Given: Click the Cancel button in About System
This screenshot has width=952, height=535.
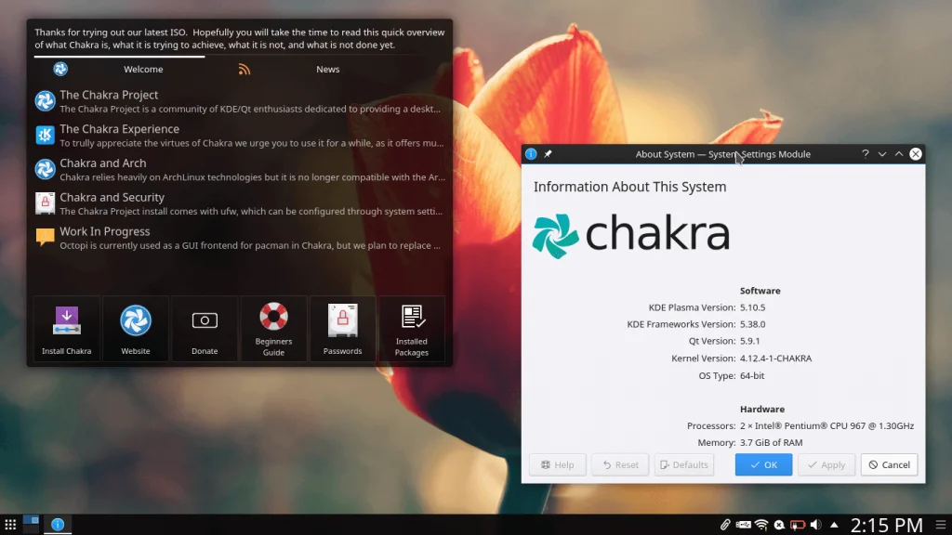Looking at the screenshot, I should (889, 464).
